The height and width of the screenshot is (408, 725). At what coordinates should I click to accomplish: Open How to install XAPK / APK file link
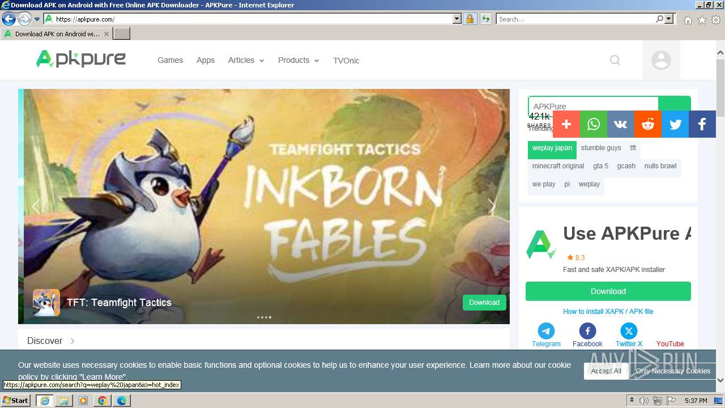pyautogui.click(x=608, y=312)
